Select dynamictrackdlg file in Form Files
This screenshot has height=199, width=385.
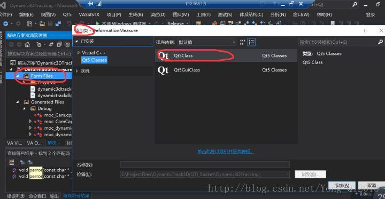coord(55,95)
